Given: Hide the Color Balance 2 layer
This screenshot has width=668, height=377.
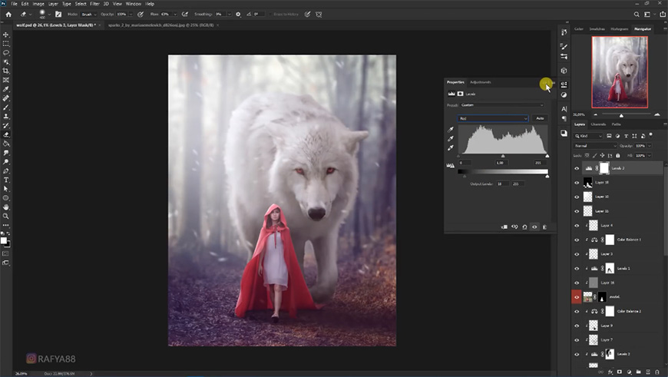Looking at the screenshot, I should tap(577, 312).
